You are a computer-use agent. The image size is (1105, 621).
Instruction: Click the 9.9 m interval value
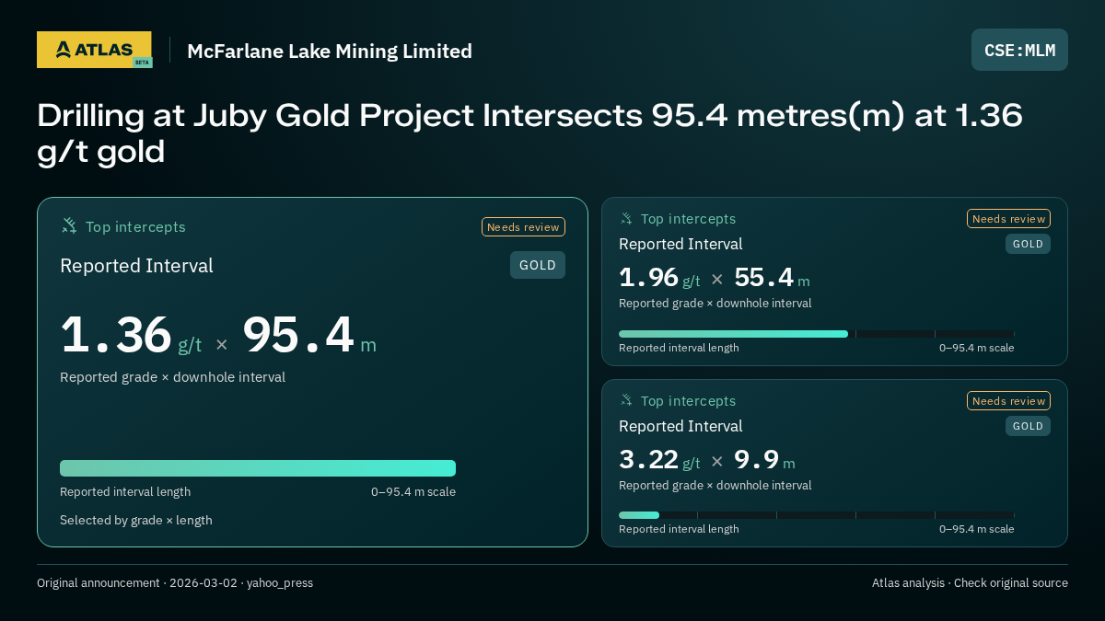click(x=764, y=459)
